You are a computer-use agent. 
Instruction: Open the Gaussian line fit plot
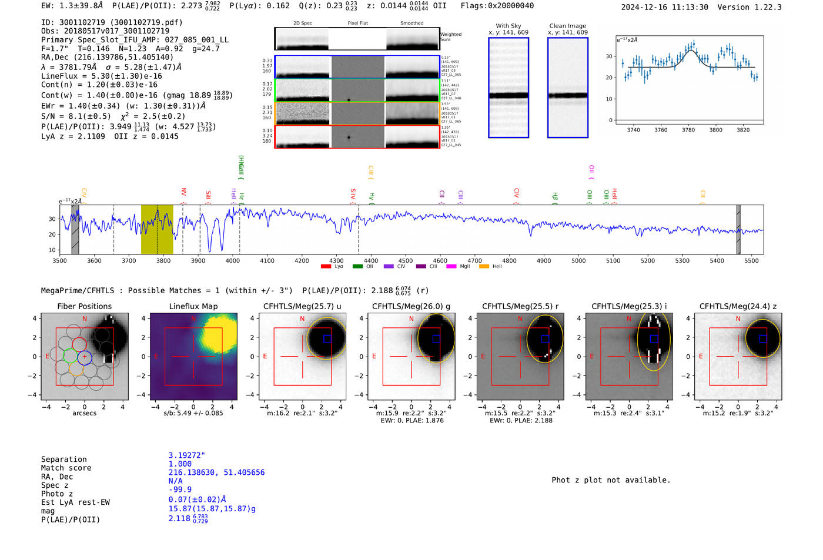[x=690, y=80]
